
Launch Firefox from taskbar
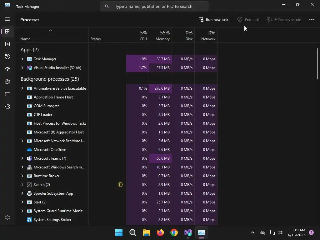(160, 232)
